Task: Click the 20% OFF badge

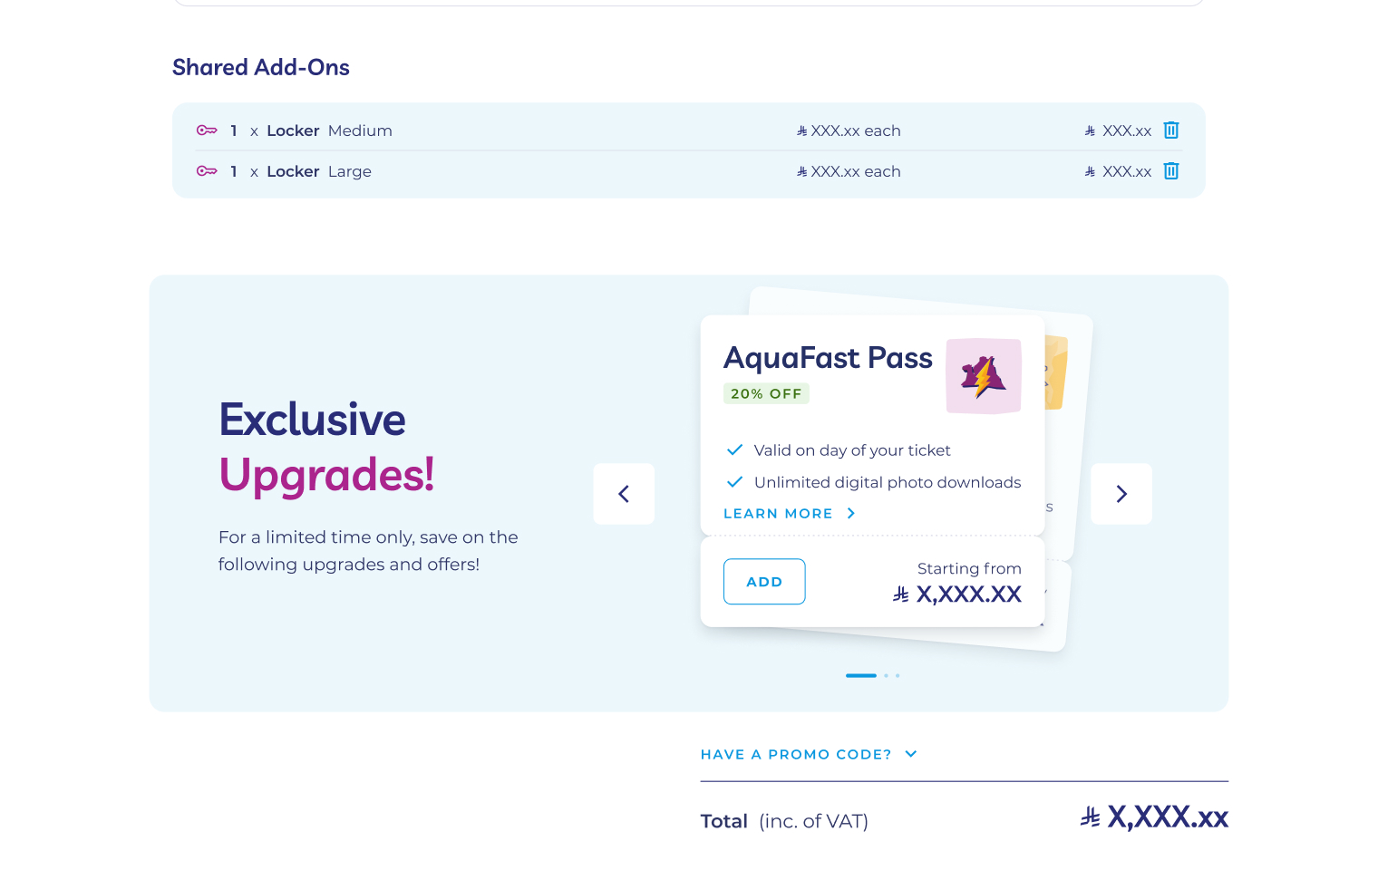Action: (x=766, y=394)
